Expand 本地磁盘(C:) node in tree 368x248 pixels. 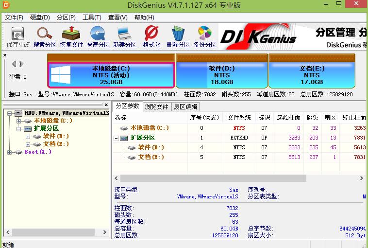[x=18, y=121]
